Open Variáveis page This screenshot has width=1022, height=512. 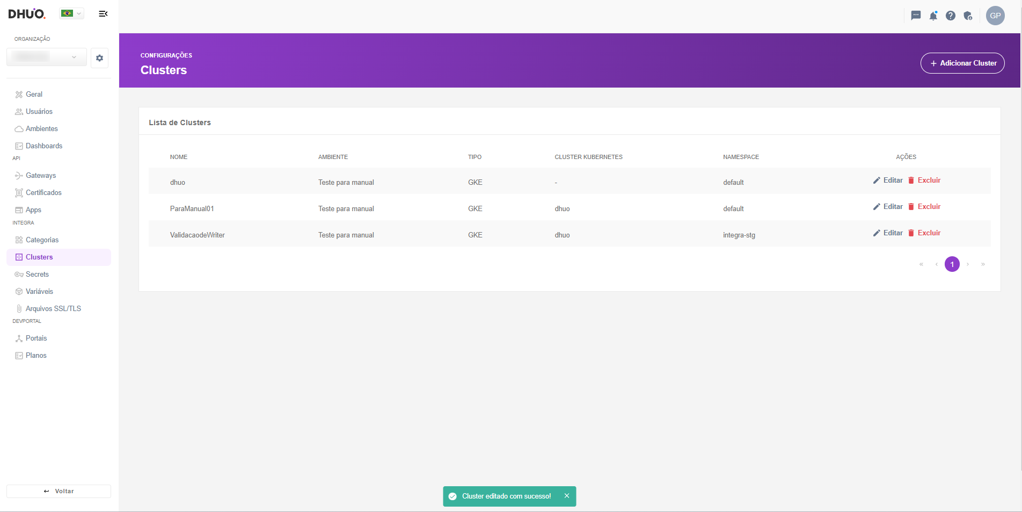click(x=39, y=291)
